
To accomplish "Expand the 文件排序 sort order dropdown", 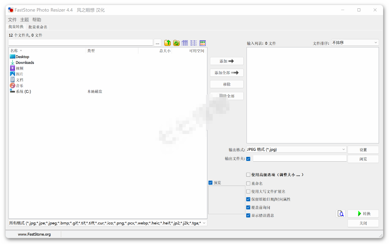I will click(355, 43).
